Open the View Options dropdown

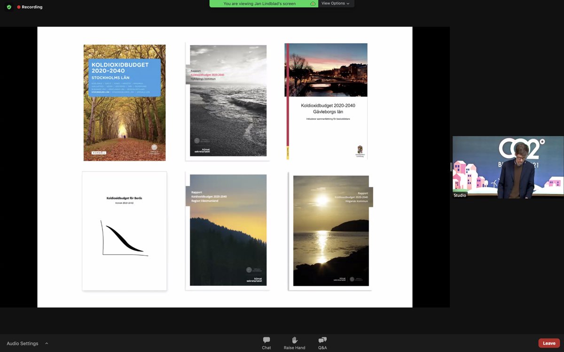(x=336, y=3)
